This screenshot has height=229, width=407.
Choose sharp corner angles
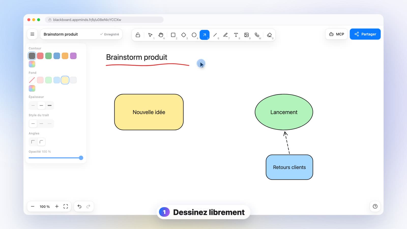point(33,142)
